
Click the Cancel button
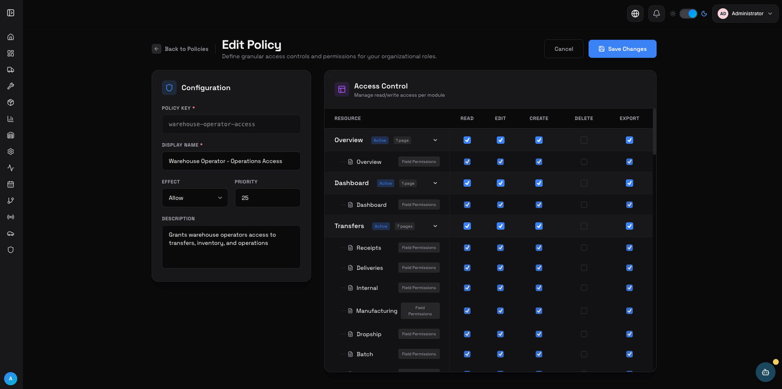click(x=564, y=49)
